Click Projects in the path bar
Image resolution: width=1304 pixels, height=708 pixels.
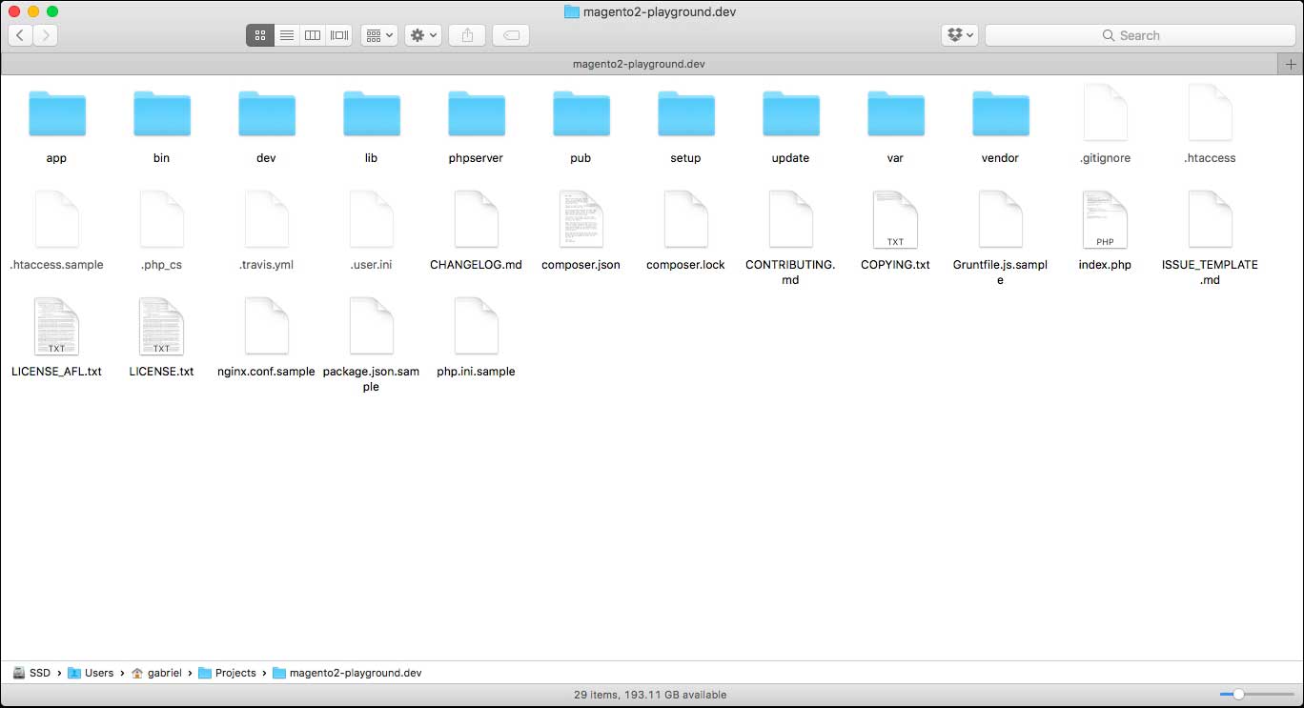(x=228, y=673)
